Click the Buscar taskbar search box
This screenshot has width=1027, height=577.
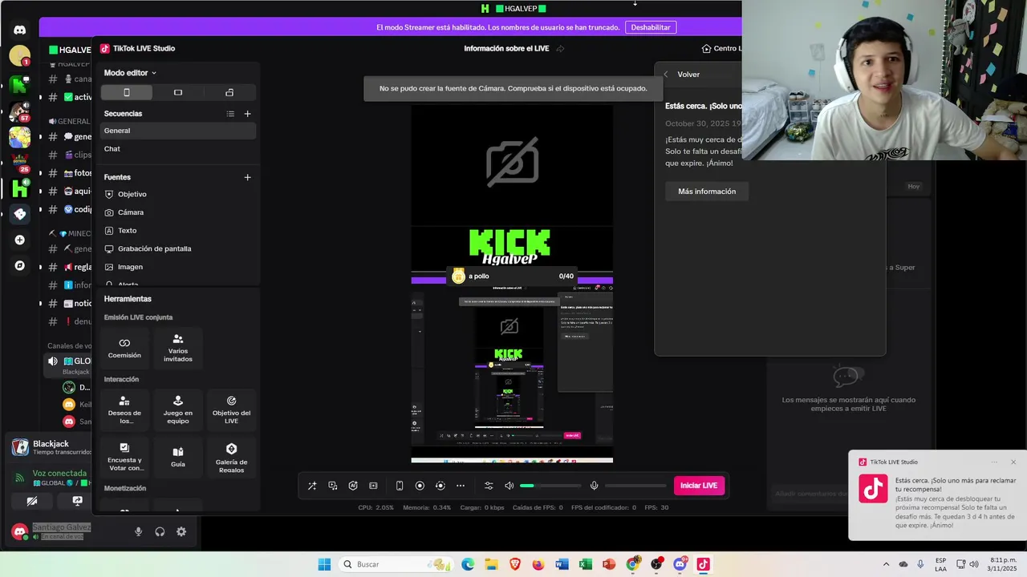tap(396, 564)
